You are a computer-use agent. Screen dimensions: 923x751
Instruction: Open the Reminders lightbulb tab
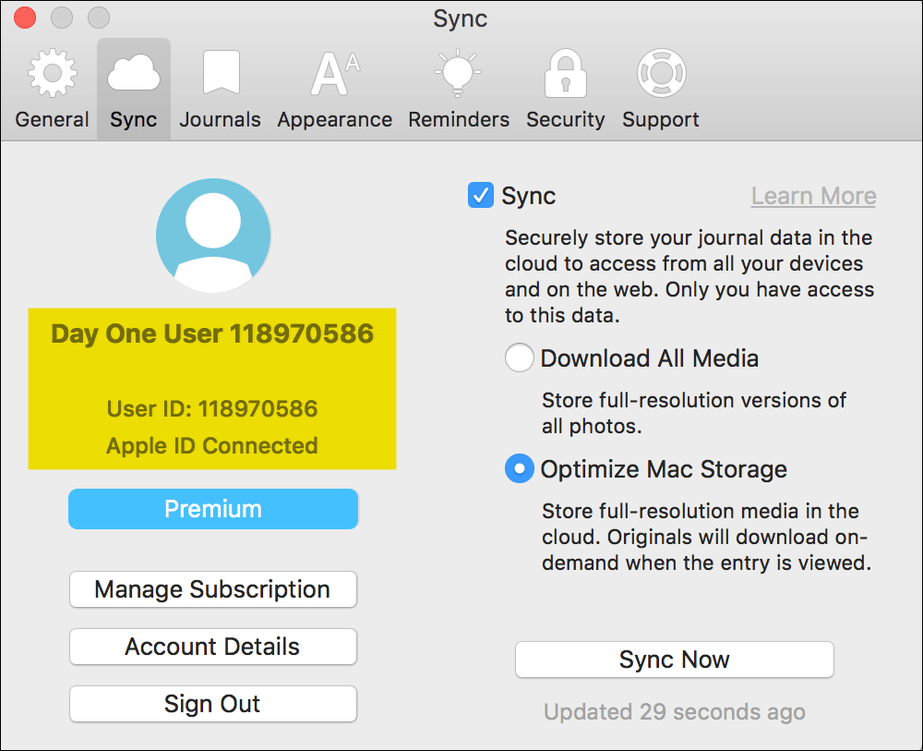click(x=458, y=90)
